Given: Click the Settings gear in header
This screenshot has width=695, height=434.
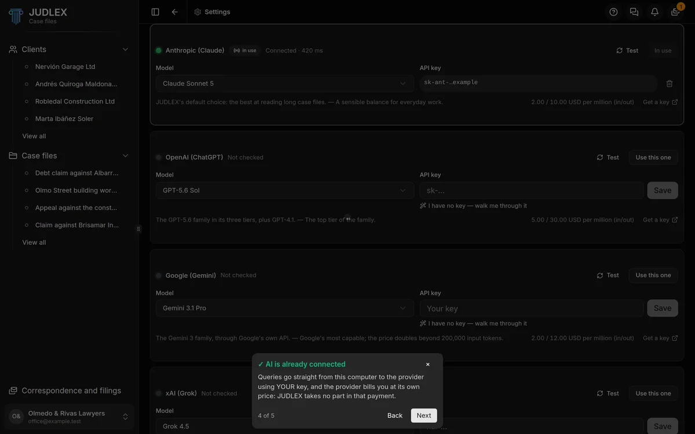Looking at the screenshot, I should click(x=197, y=12).
